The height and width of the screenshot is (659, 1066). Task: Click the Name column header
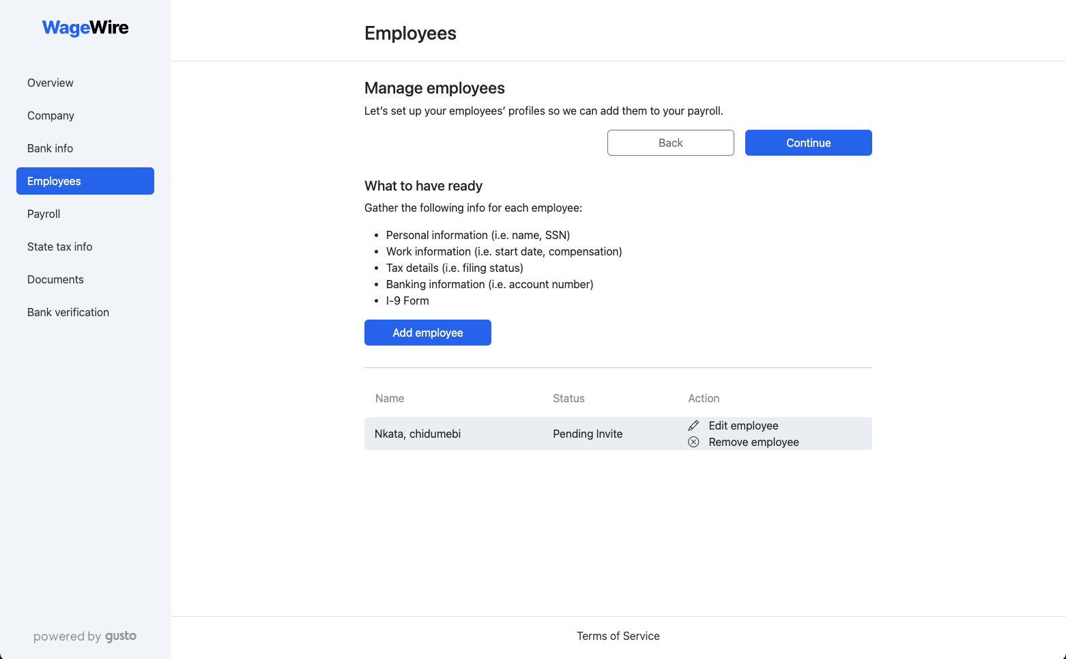[390, 398]
